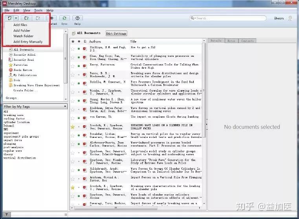Click the filter funnel icon in status bar

[7, 215]
